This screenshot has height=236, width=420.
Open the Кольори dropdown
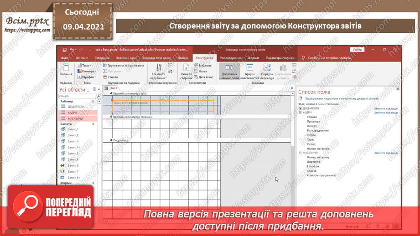click(x=87, y=71)
